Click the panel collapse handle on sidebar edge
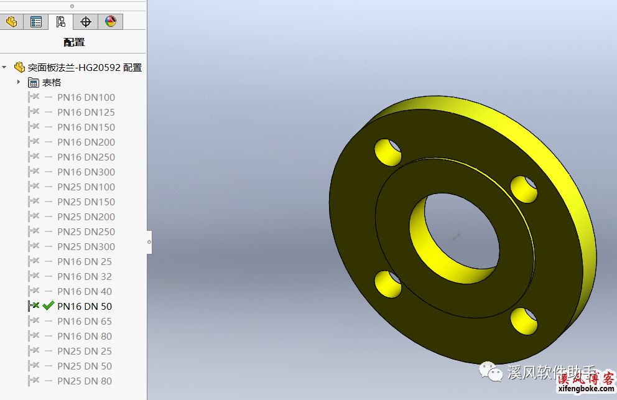The image size is (617, 400). point(149,242)
